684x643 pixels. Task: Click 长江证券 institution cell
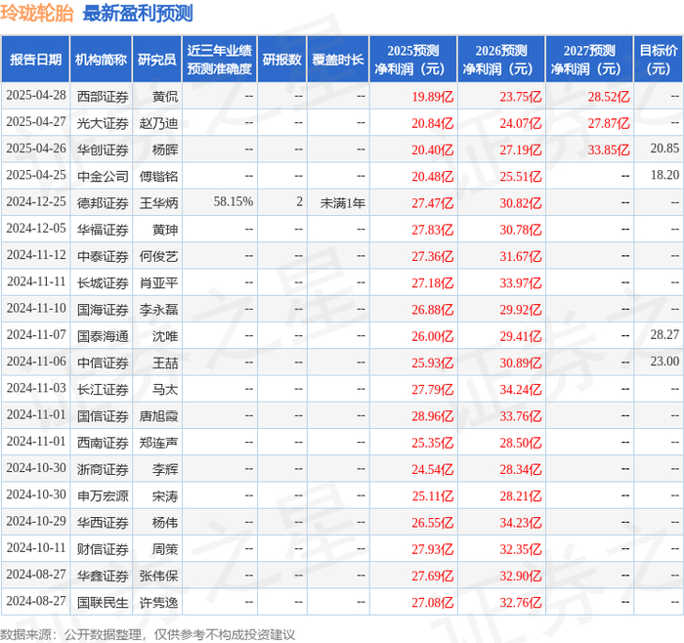[x=103, y=390]
